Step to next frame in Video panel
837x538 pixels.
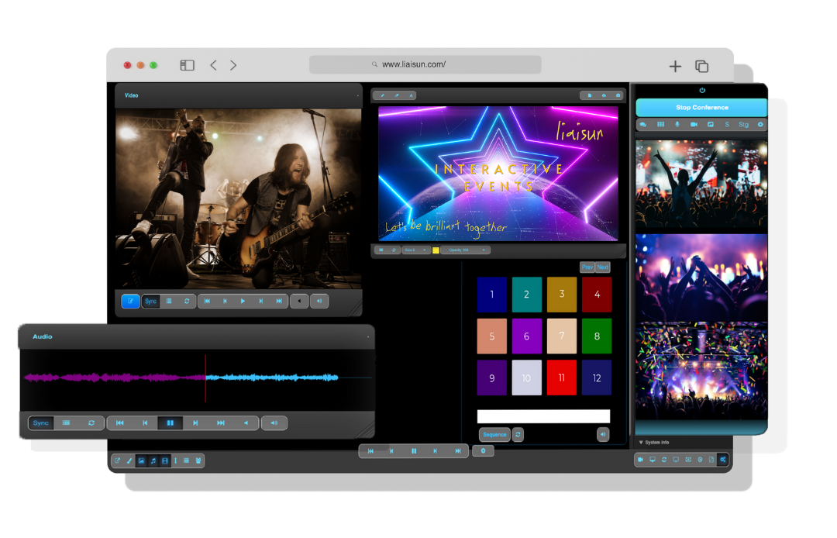261,301
